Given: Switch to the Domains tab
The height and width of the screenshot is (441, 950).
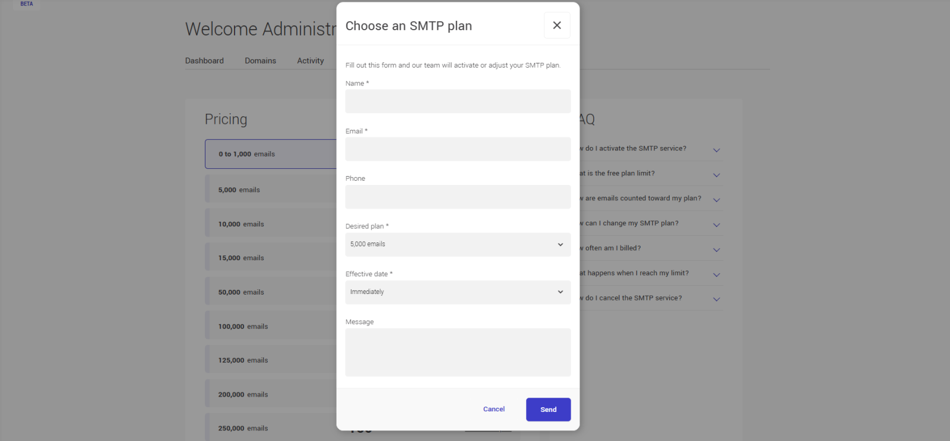Looking at the screenshot, I should (x=259, y=60).
